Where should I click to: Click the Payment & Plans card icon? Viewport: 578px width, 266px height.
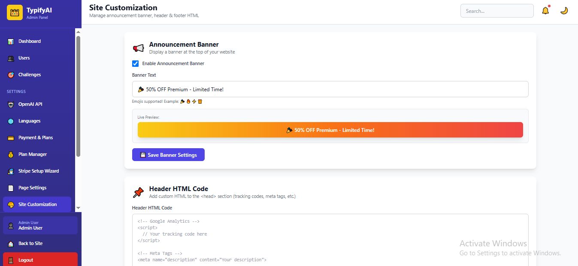point(11,138)
